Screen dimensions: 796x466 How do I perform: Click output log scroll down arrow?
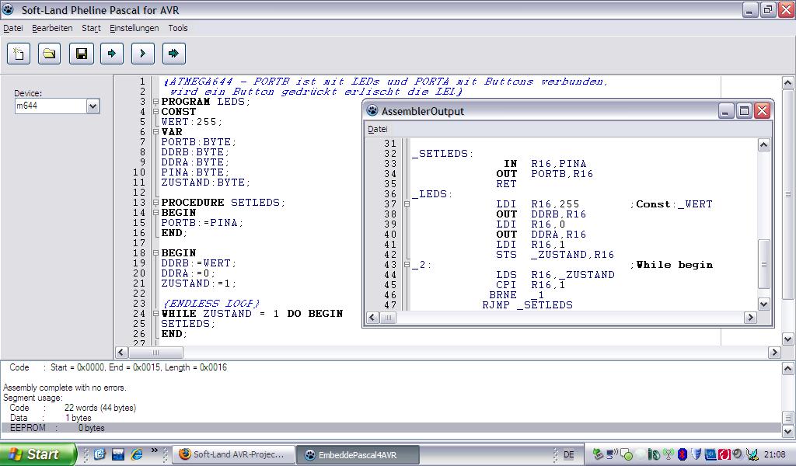(x=787, y=431)
